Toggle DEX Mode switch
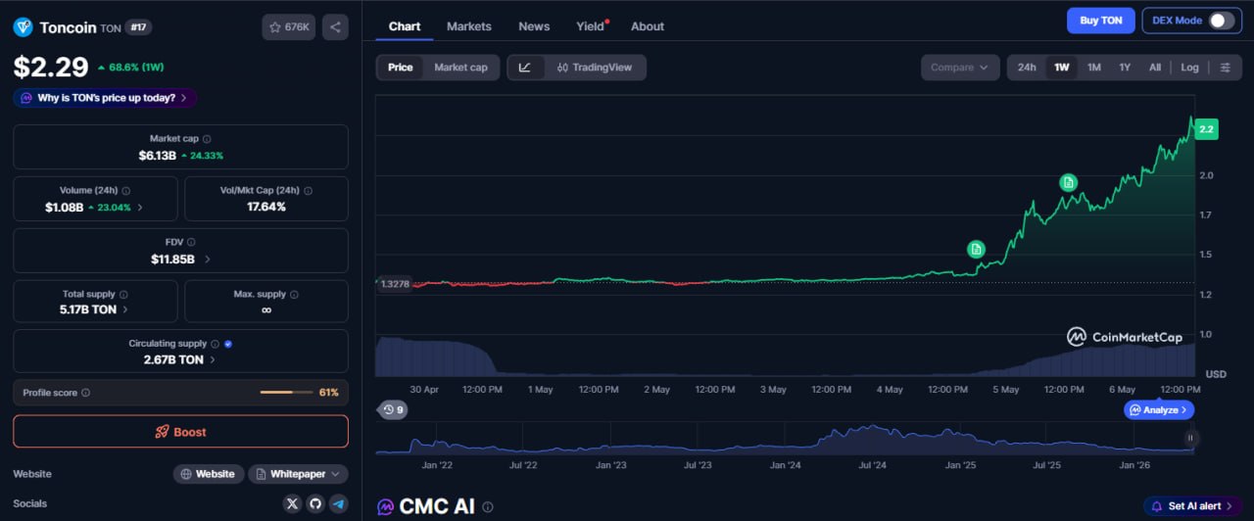 click(x=1221, y=21)
